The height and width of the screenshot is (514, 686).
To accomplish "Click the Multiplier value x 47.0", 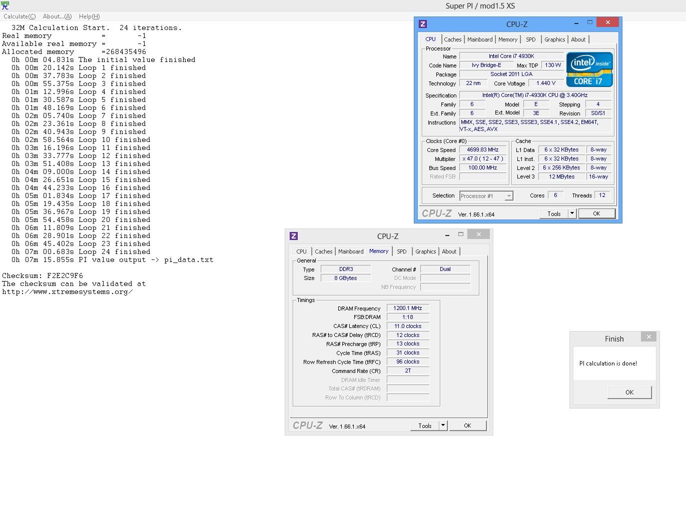I will (483, 158).
